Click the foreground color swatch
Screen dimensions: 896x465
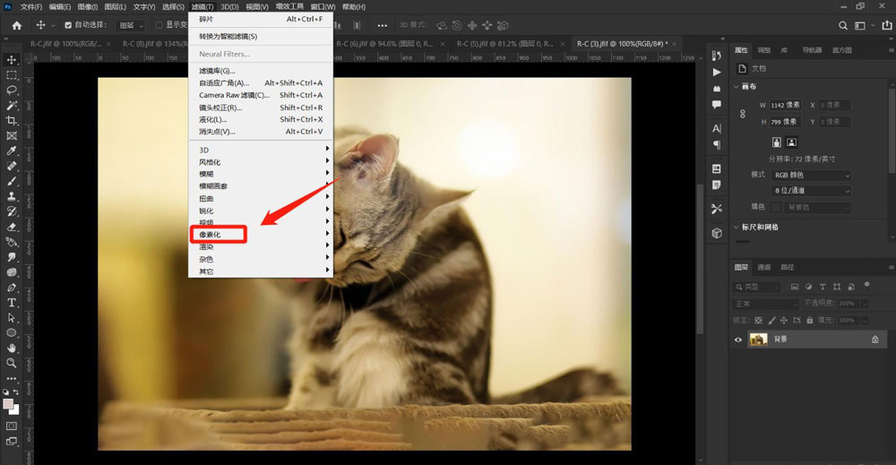9,404
